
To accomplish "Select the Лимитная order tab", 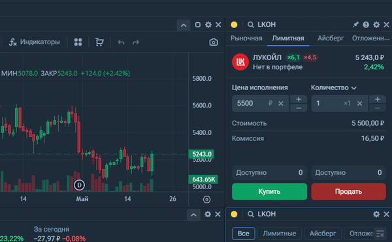I will coord(288,38).
